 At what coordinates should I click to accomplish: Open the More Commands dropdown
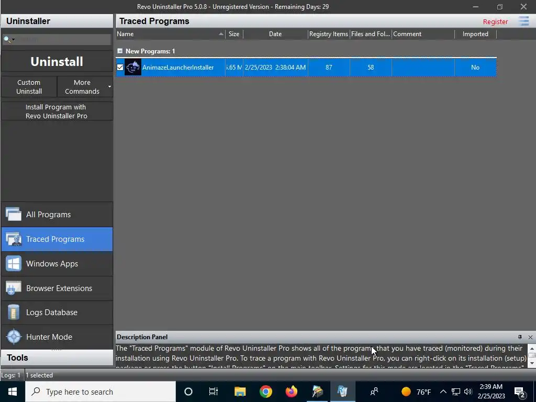[x=85, y=87]
